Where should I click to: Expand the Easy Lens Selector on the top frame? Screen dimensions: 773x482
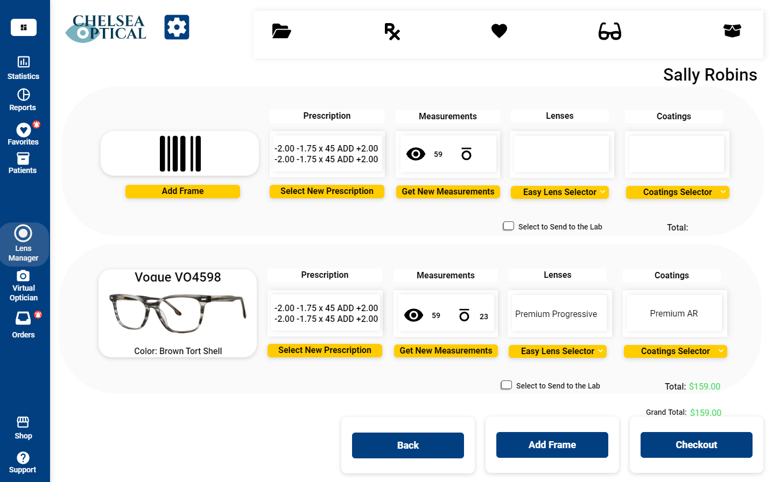click(560, 192)
